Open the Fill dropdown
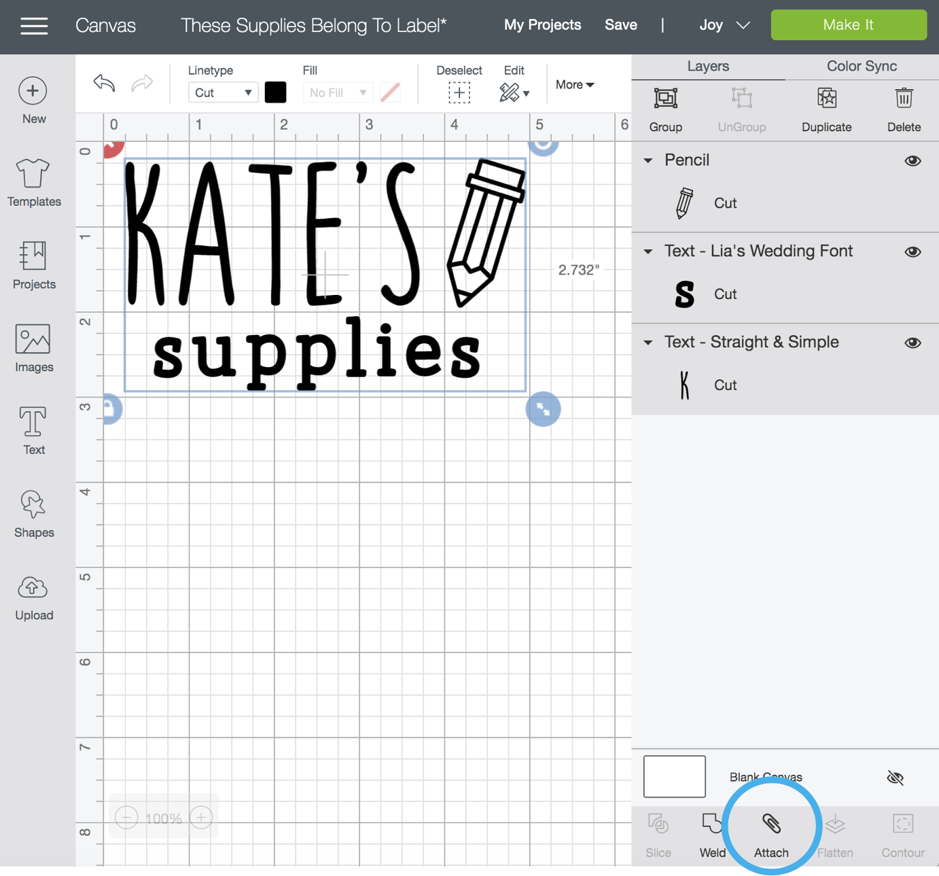The image size is (939, 876). 338,92
